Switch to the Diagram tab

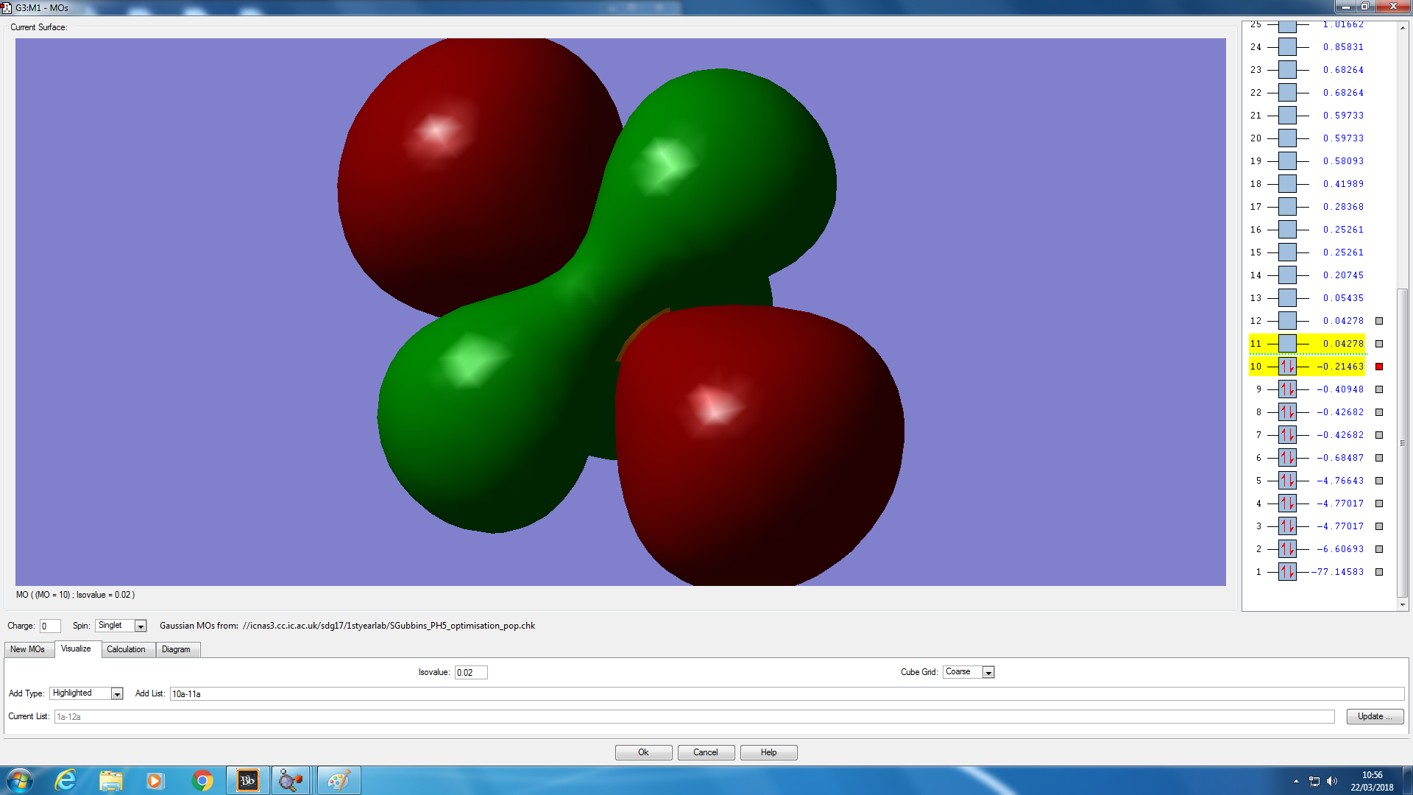(176, 649)
